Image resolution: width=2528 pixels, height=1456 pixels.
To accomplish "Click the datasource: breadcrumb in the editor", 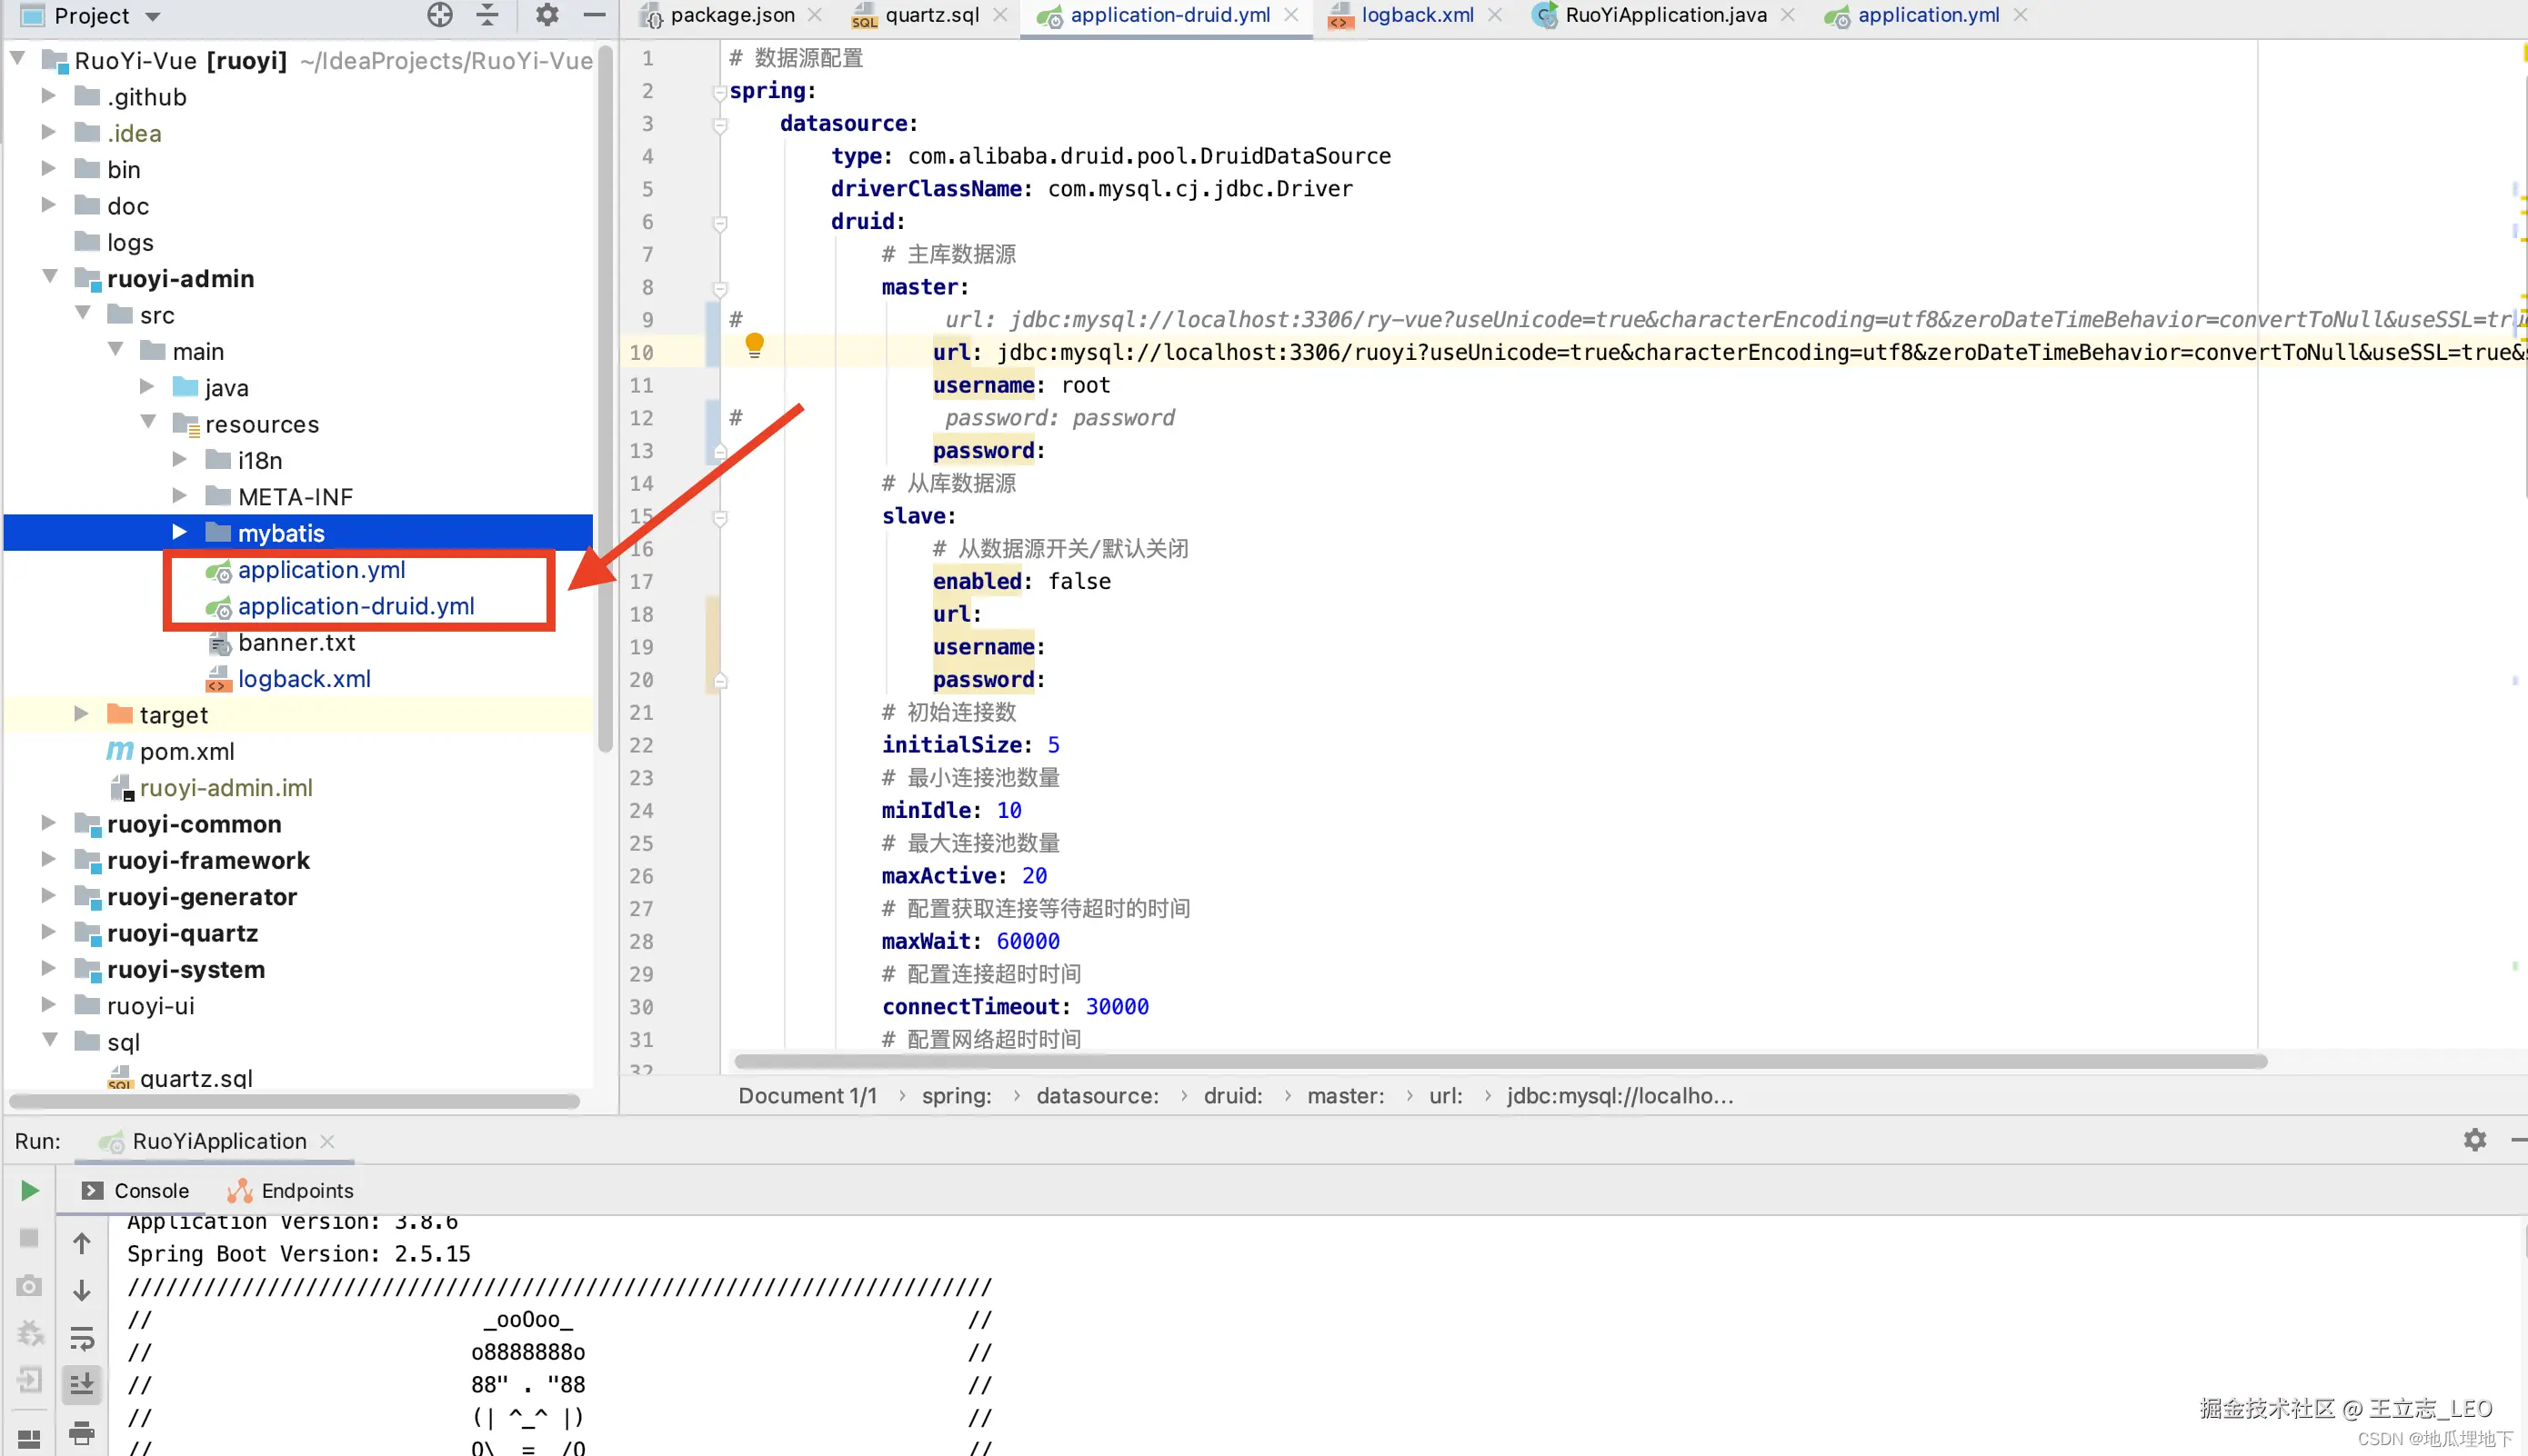I will pos(1097,1095).
